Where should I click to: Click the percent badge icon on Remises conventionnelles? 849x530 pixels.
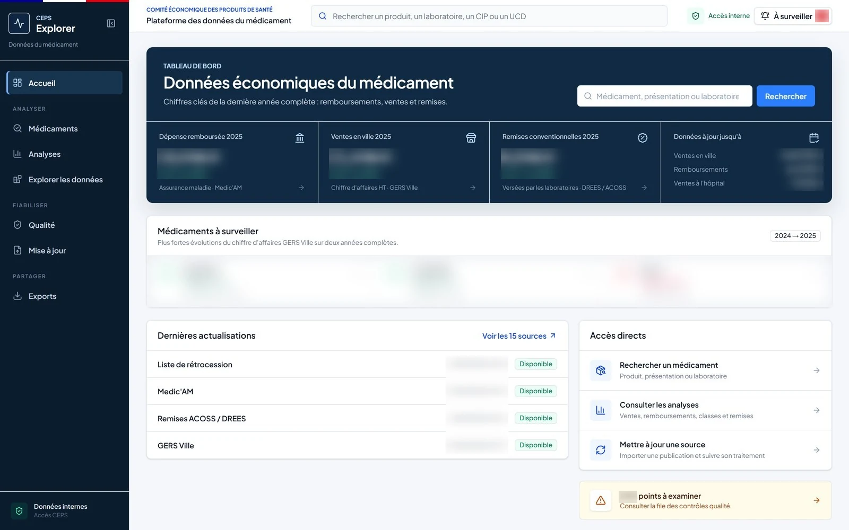[x=643, y=138]
